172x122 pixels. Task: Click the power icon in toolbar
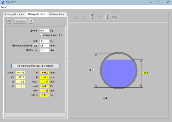[x=115, y=17]
